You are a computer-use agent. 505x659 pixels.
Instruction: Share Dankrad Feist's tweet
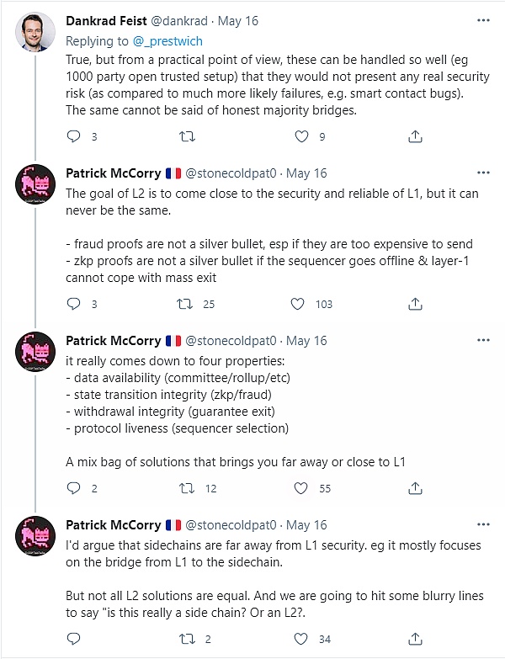tap(415, 136)
